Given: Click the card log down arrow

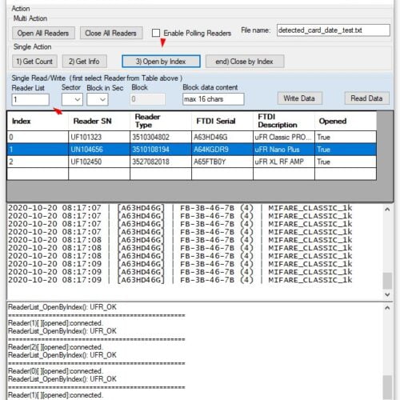Looking at the screenshot, I should click(x=387, y=294).
